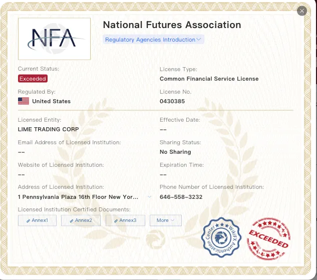Expand Regulatory Agencies Introduction dropdown
This screenshot has width=317, height=280.
coord(153,40)
